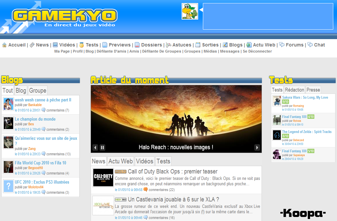
Task: Click Bankable's avatar thumbnail
Action: pyautogui.click(x=8, y=104)
